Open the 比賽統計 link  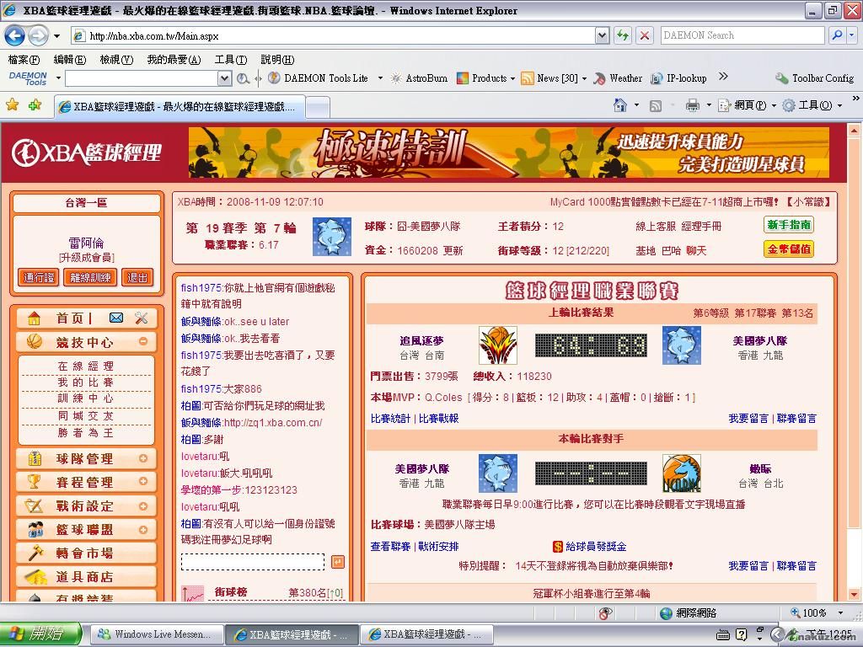(x=390, y=419)
